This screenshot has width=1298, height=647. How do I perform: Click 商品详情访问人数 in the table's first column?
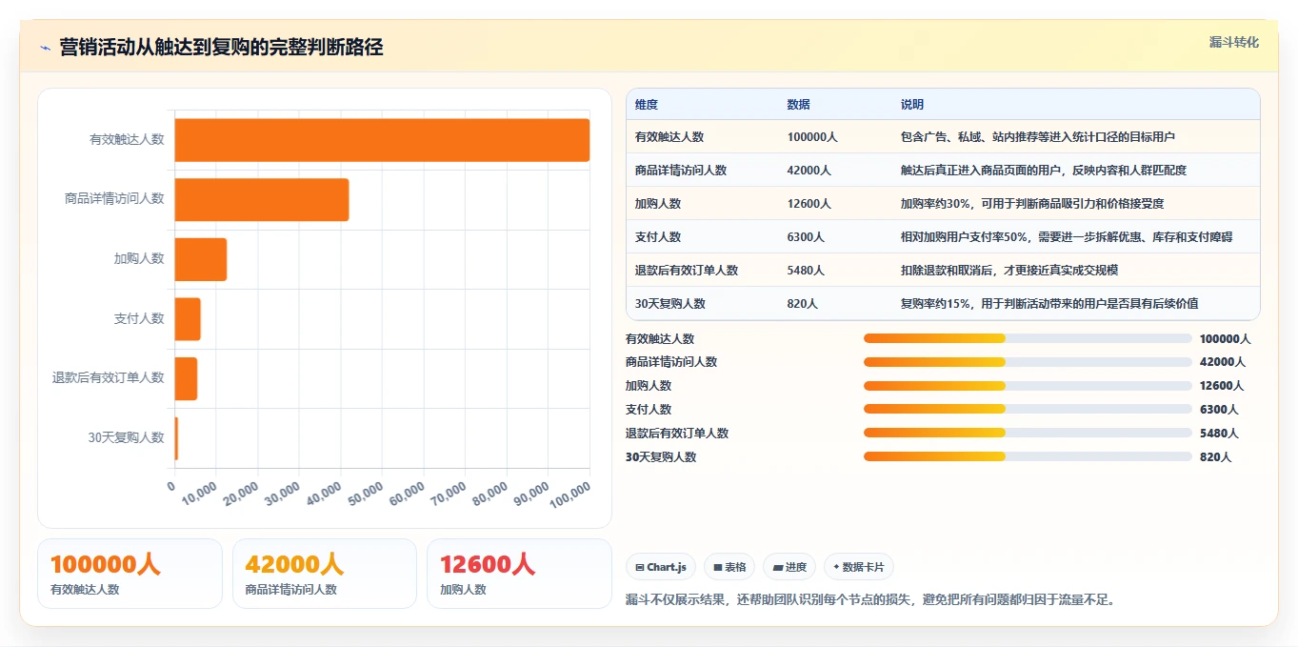(681, 171)
